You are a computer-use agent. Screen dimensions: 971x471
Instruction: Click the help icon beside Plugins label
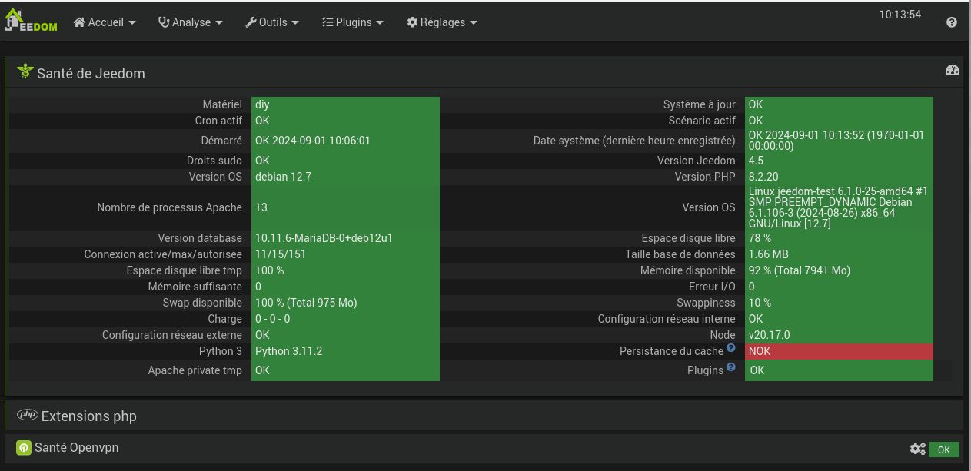coord(731,367)
